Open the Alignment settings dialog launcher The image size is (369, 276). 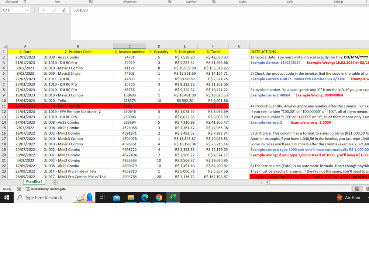point(170,1)
